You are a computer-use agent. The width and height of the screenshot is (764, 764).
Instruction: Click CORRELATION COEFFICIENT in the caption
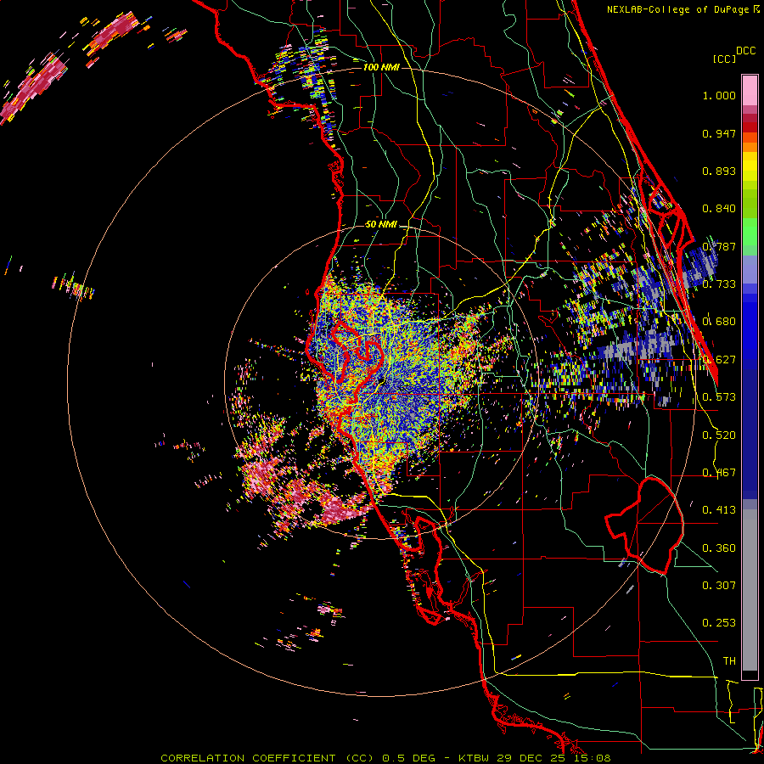pos(248,758)
